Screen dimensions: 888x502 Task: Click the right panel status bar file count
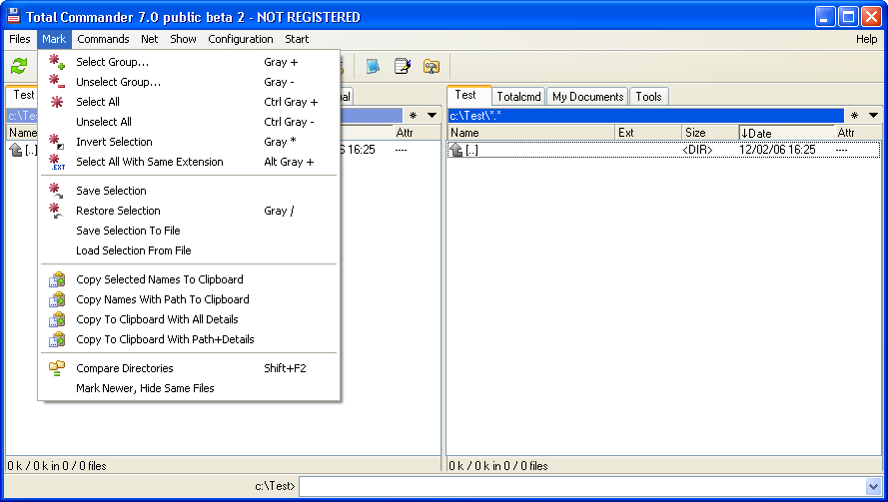point(498,466)
